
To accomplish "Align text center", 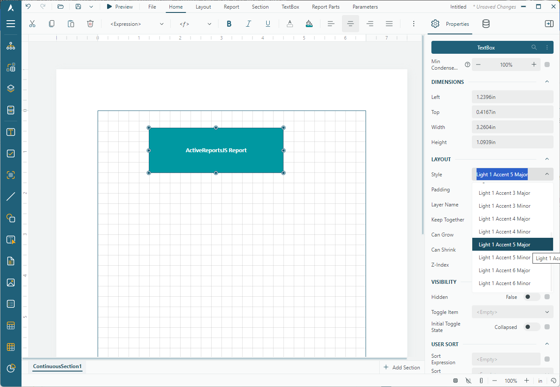I will 351,24.
